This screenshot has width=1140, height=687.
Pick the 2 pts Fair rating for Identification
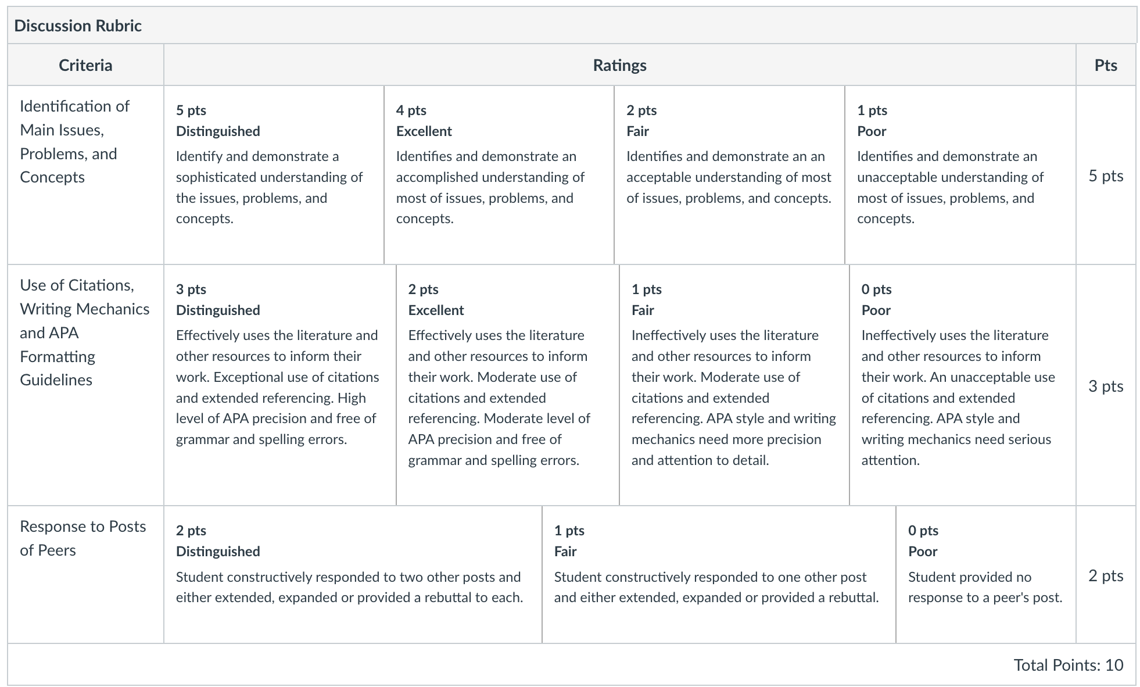click(729, 175)
